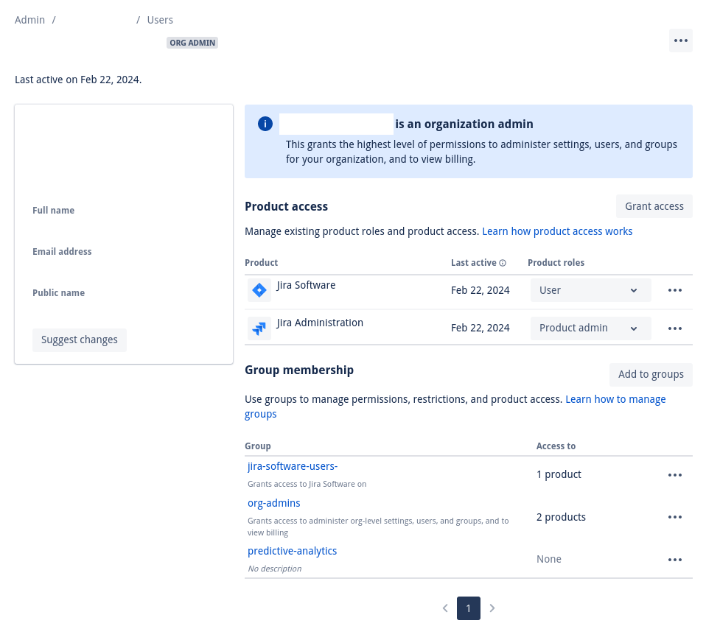This screenshot has height=640, width=720.
Task: Click the ORG ADMIN badge
Action: [x=192, y=43]
